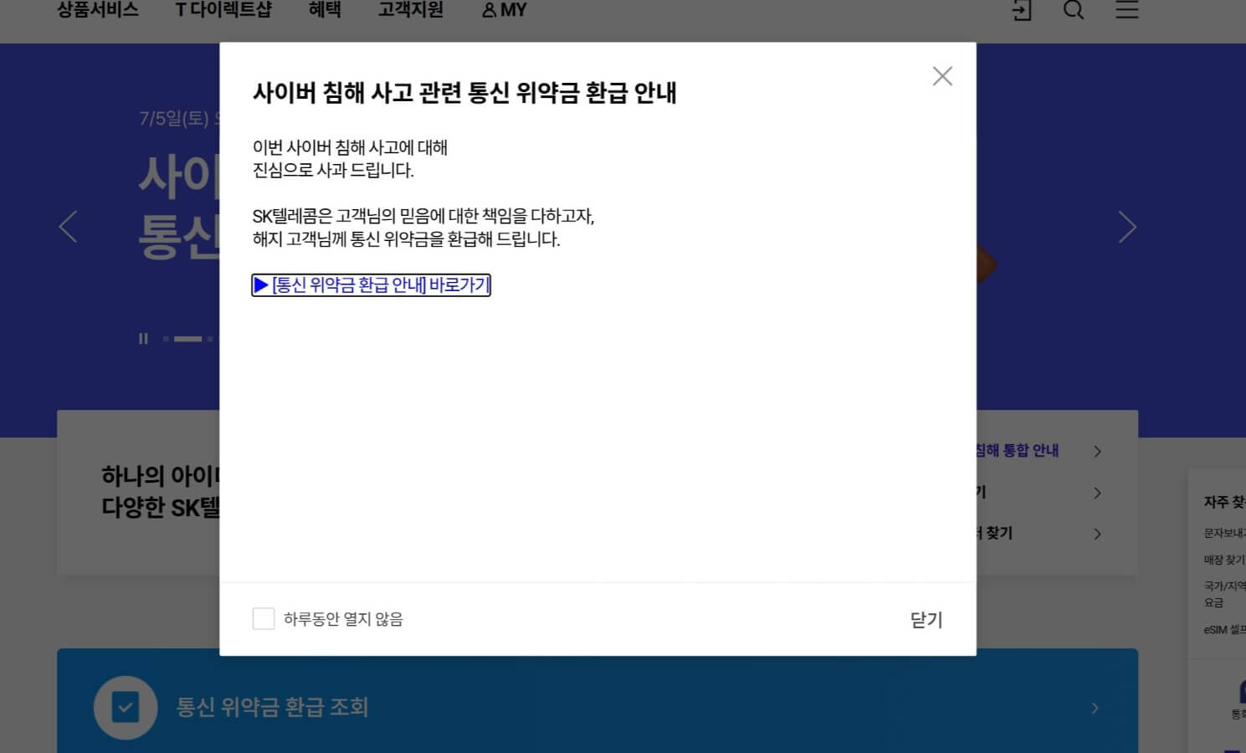1246x753 pixels.
Task: Open the hamburger menu icon
Action: click(x=1126, y=10)
